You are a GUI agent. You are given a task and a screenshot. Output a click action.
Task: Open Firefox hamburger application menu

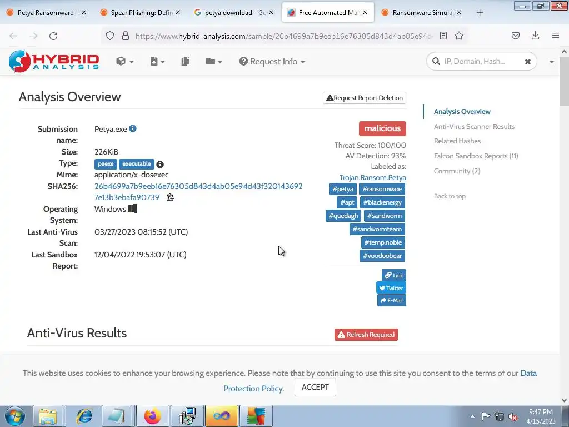[556, 36]
